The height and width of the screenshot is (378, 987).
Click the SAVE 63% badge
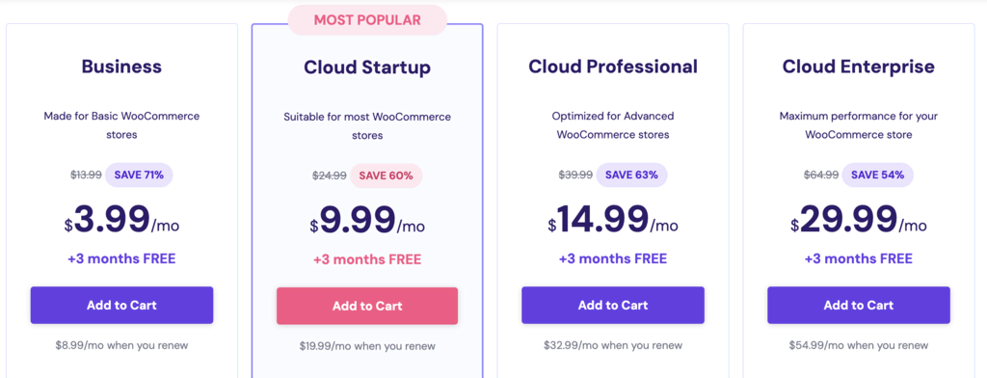tap(631, 175)
